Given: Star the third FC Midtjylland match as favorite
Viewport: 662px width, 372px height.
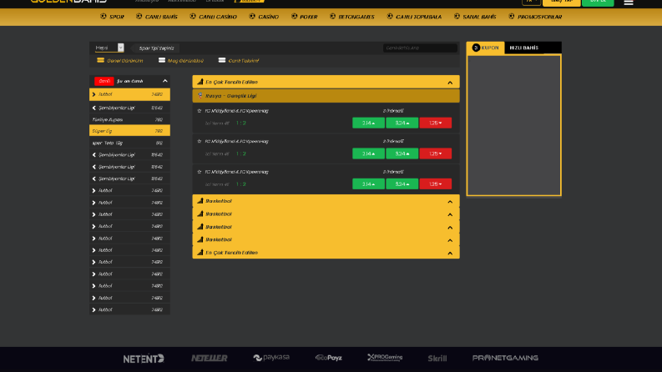Looking at the screenshot, I should [x=200, y=172].
